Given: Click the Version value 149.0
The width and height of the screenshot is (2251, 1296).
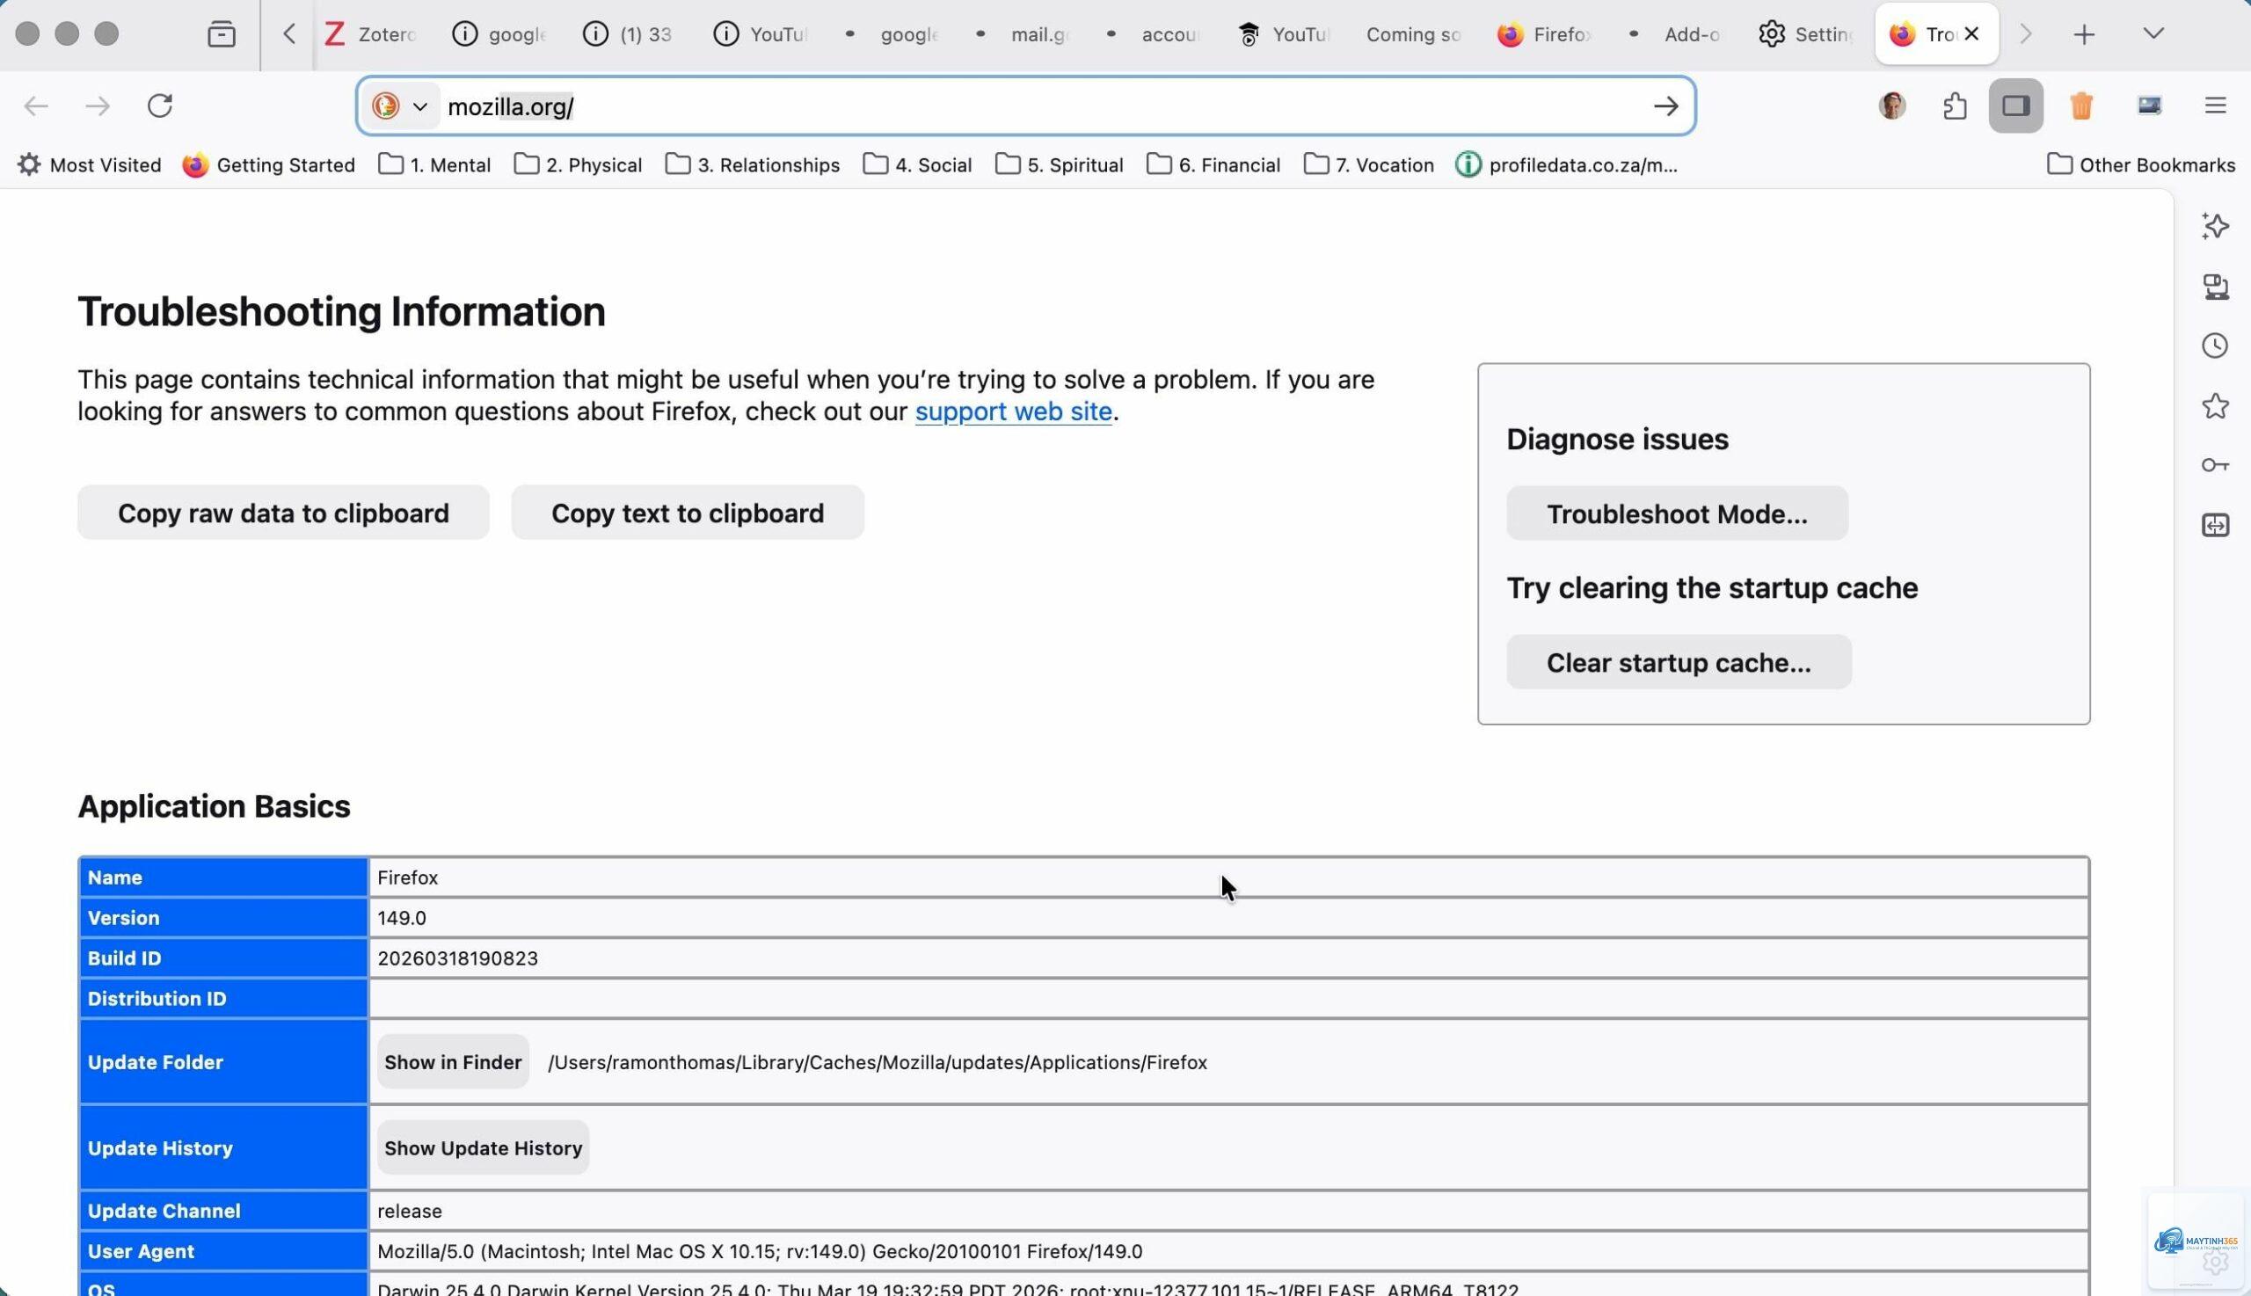Looking at the screenshot, I should point(402,918).
